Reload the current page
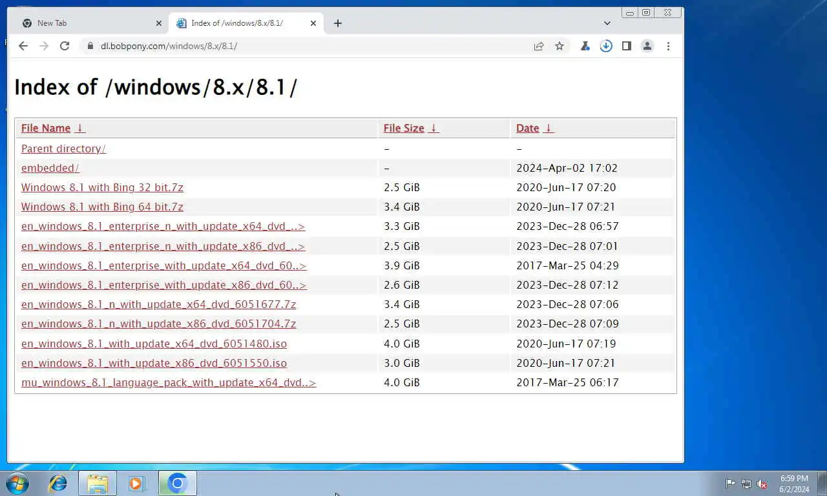 pos(65,46)
